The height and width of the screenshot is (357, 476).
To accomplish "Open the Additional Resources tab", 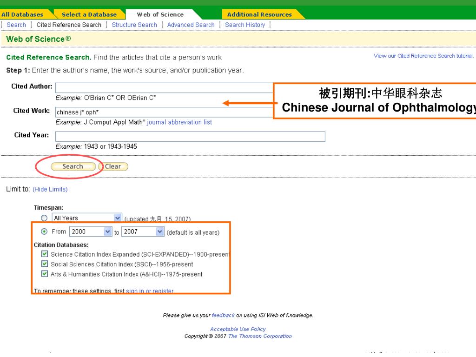I will (259, 14).
